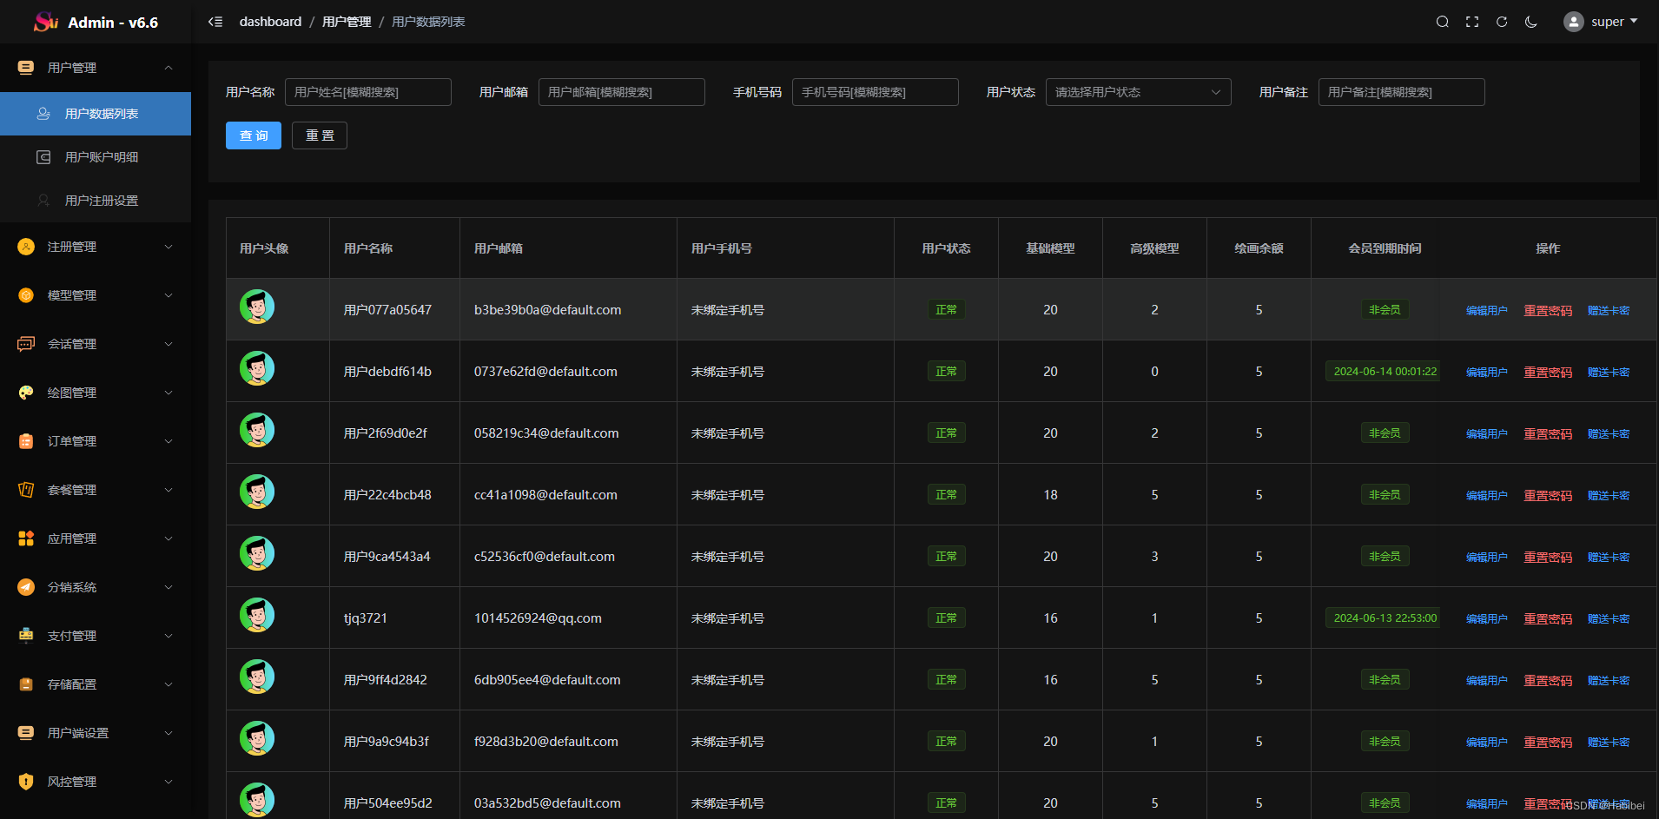This screenshot has width=1659, height=819.
Task: Click the 注册管理 sidebar icon
Action: (26, 247)
